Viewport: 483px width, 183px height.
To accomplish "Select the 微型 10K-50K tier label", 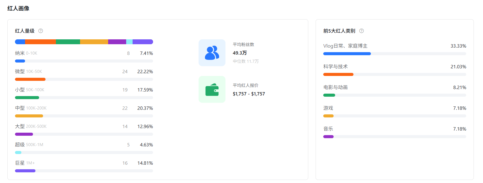I will point(29,72).
